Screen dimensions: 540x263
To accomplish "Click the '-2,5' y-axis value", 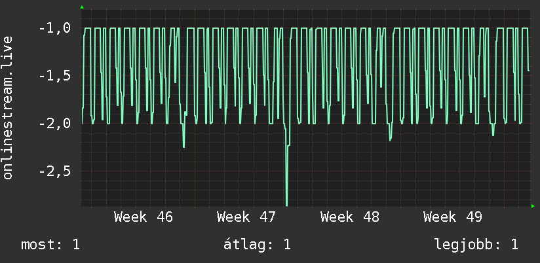I will (54, 171).
